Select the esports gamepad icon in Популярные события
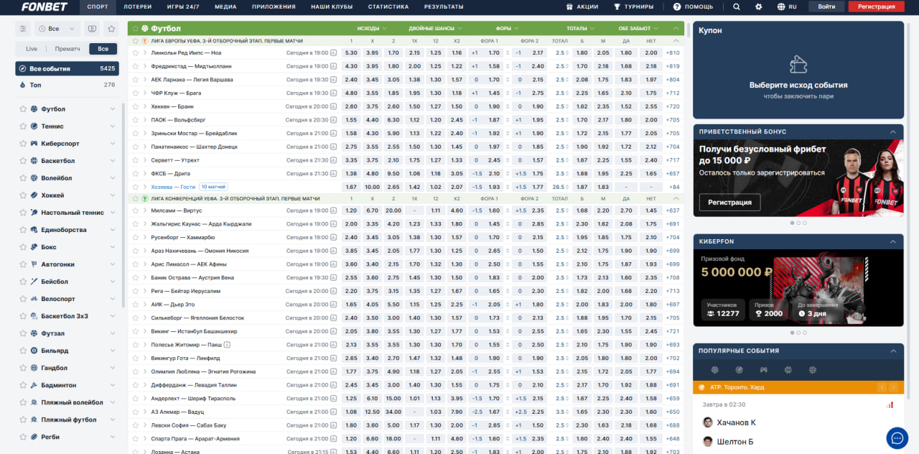Image resolution: width=919 pixels, height=454 pixels. (763, 370)
